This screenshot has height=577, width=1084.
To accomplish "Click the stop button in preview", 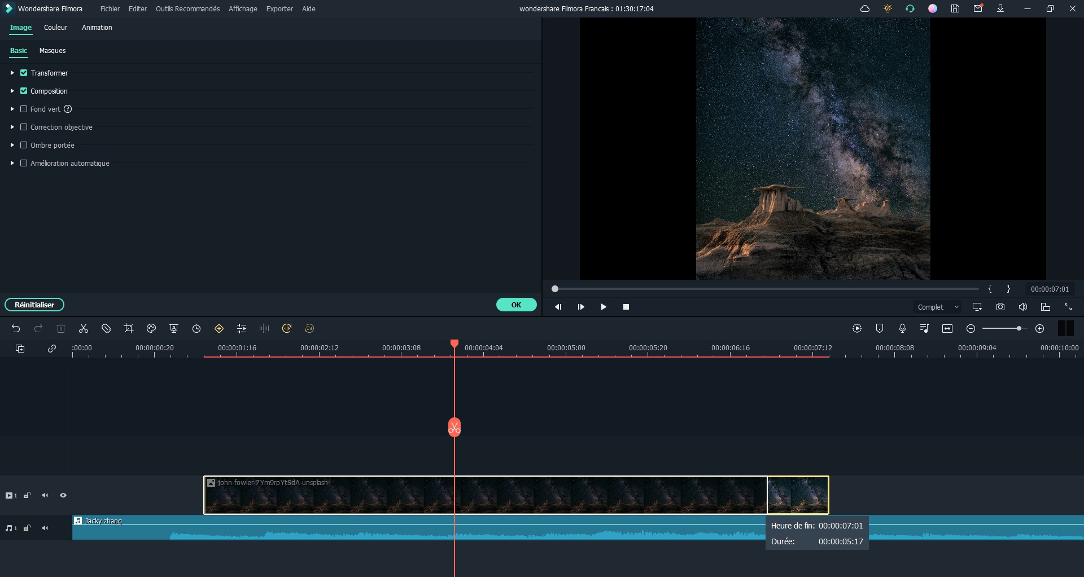I will tap(626, 307).
